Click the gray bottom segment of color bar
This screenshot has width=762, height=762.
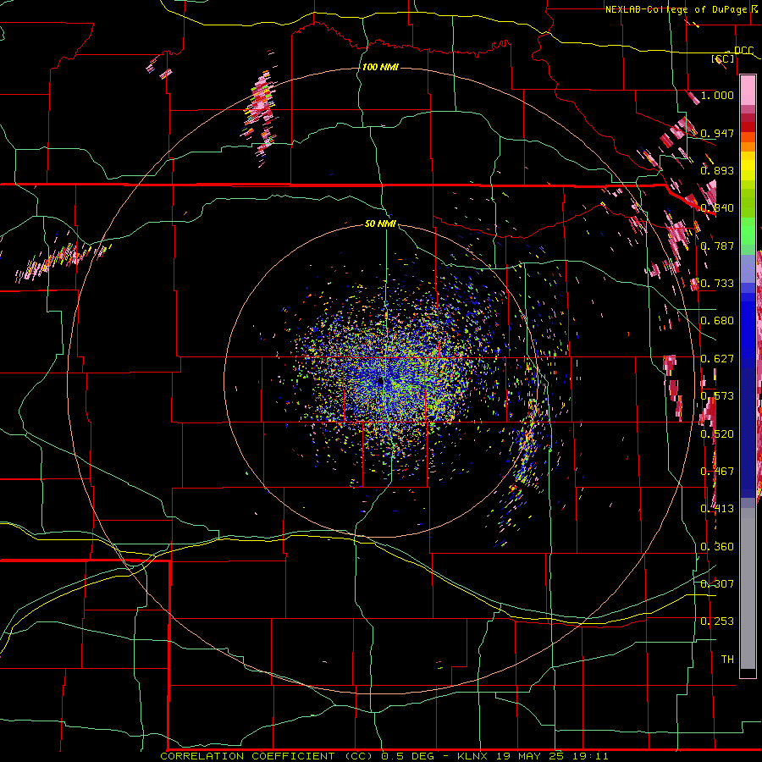coord(748,588)
